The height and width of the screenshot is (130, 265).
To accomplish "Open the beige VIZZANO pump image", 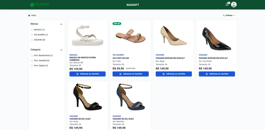I will pyautogui.click(x=174, y=35).
